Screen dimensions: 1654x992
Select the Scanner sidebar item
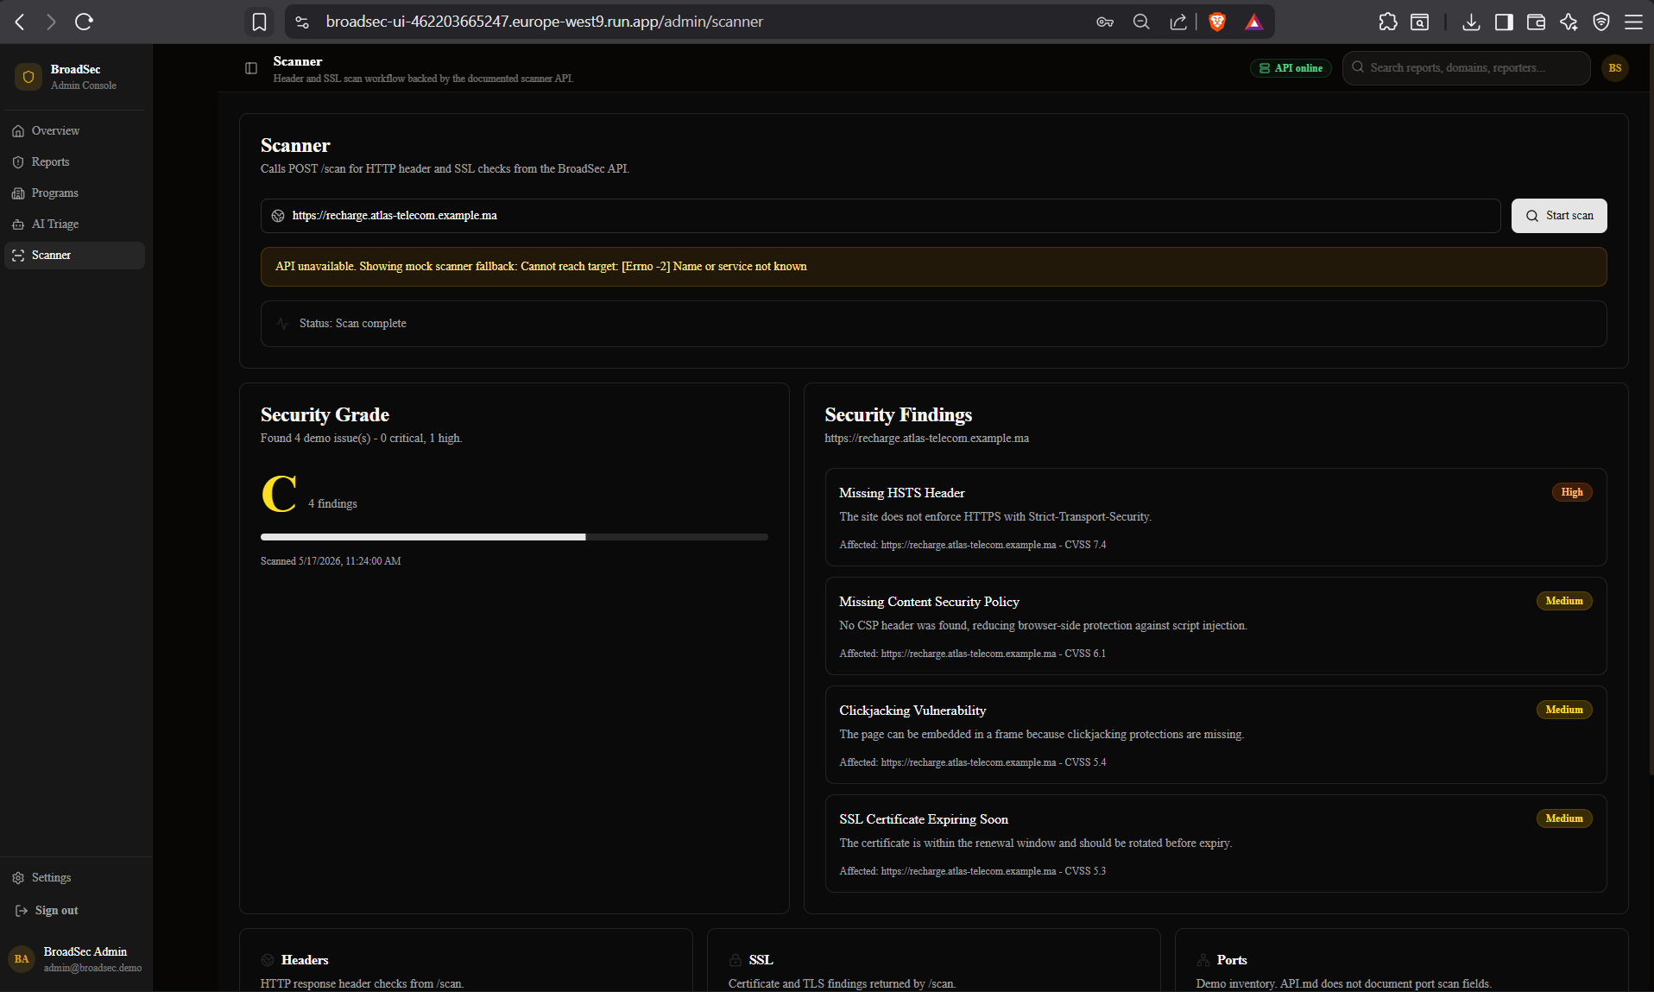tap(75, 256)
